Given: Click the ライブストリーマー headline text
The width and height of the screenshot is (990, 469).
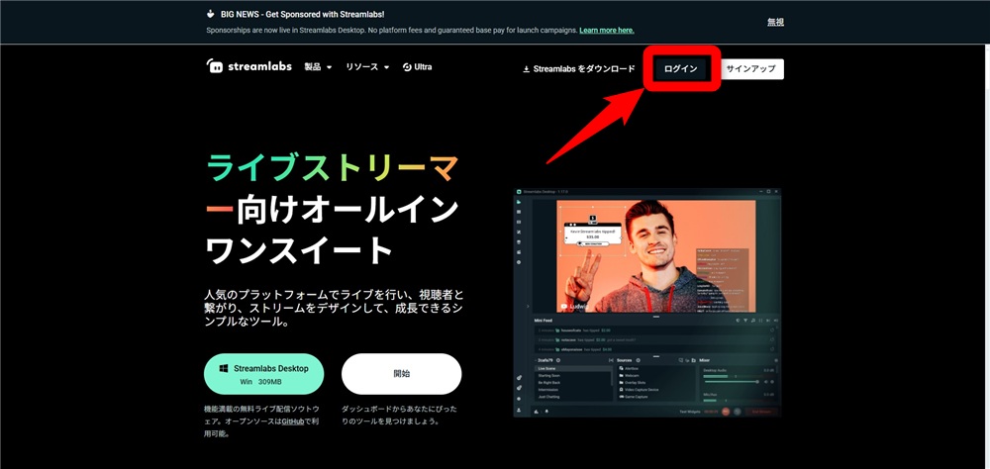Looking at the screenshot, I should point(332,190).
